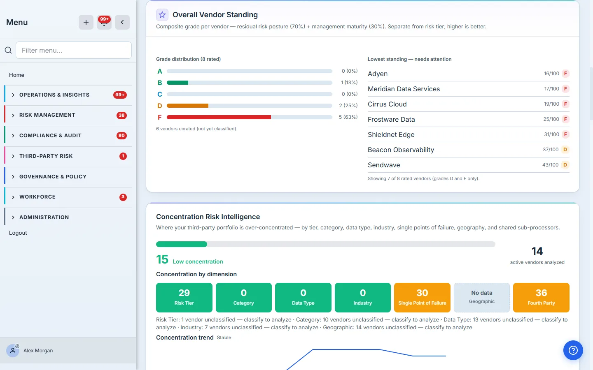Expand Workforce chevron
593x370 pixels.
(13, 197)
